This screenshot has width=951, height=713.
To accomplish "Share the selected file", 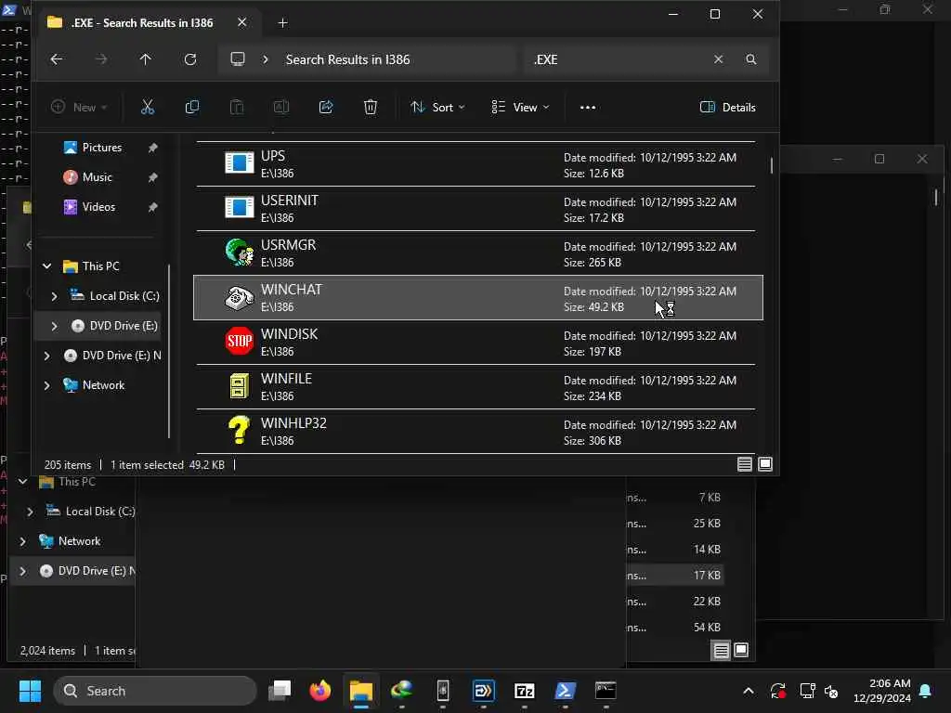I will 326,108.
